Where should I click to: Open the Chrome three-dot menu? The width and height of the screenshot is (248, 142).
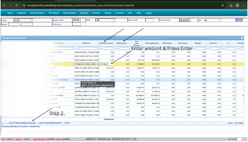pyautogui.click(x=243, y=5)
